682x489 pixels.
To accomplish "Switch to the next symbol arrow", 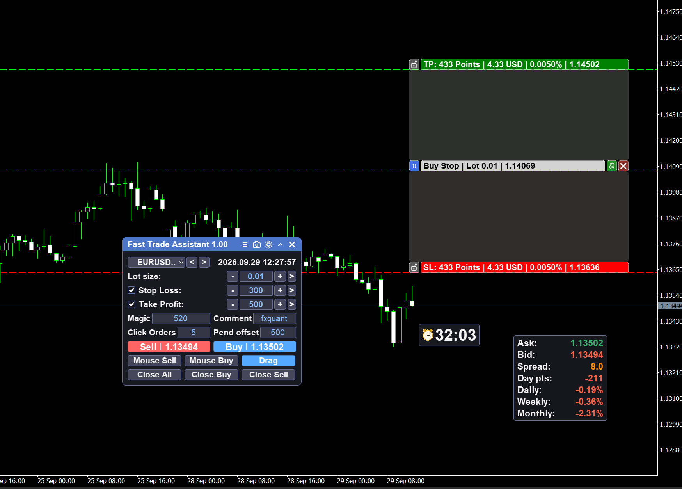I will pyautogui.click(x=204, y=262).
